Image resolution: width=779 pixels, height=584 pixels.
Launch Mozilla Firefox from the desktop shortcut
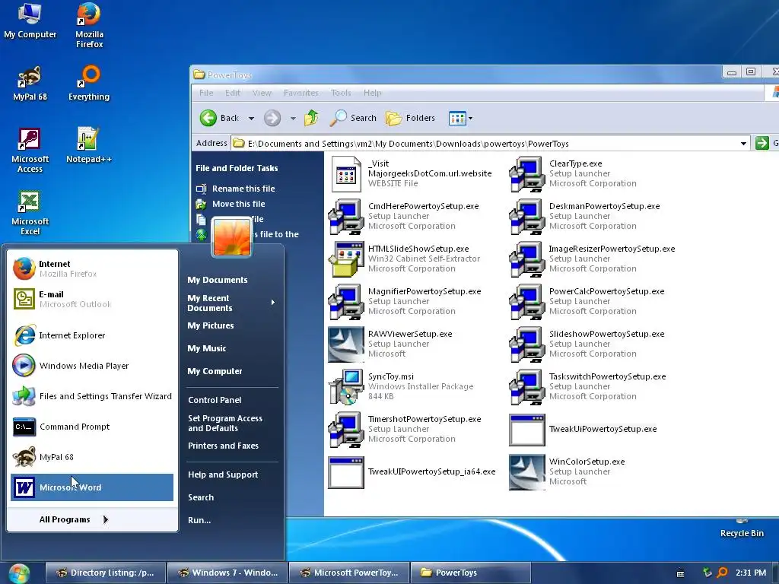pyautogui.click(x=90, y=25)
